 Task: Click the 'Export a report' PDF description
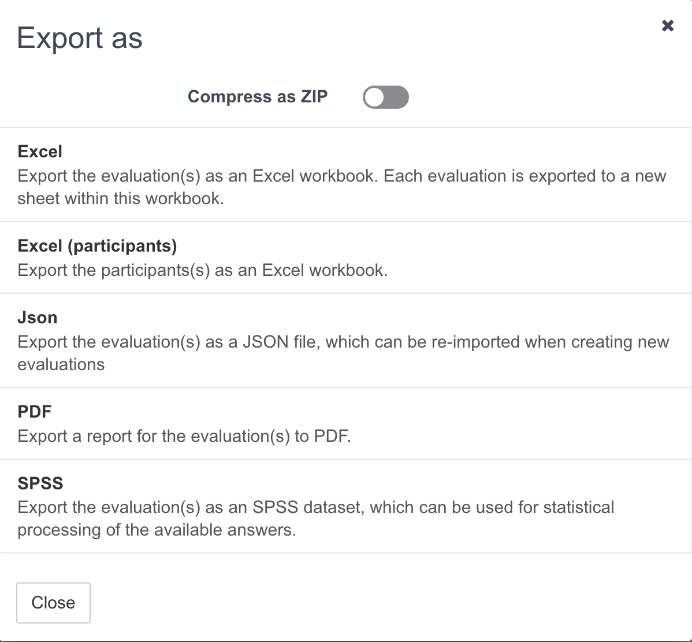pyautogui.click(x=184, y=436)
